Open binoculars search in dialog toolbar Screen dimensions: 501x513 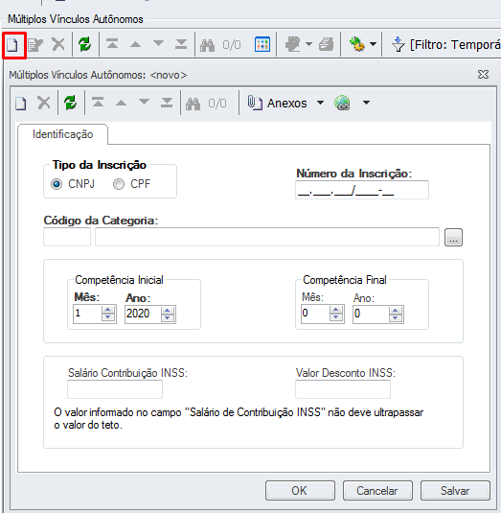(x=194, y=104)
